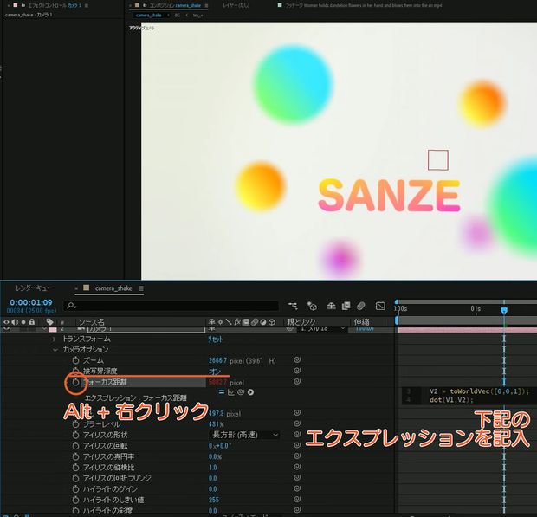Open the アイリスの形状 dropdown 長方形 (高速)

(245, 435)
